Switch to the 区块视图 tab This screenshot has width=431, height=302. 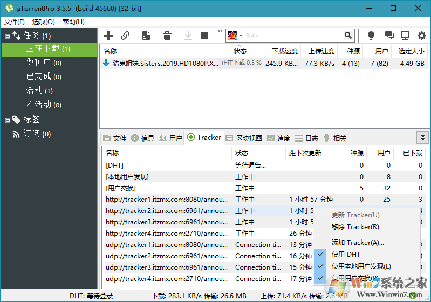[244, 138]
